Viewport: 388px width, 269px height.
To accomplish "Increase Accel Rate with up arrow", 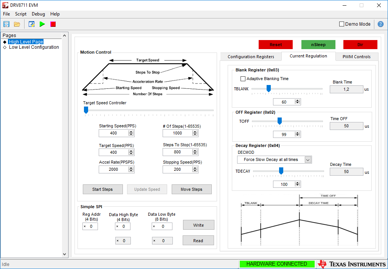I will point(131,168).
